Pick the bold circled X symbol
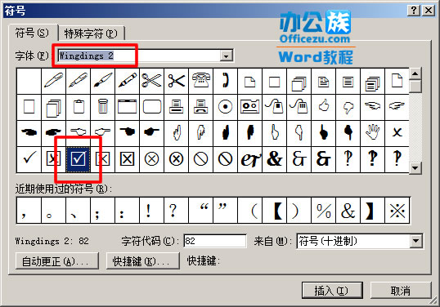 click(176, 159)
